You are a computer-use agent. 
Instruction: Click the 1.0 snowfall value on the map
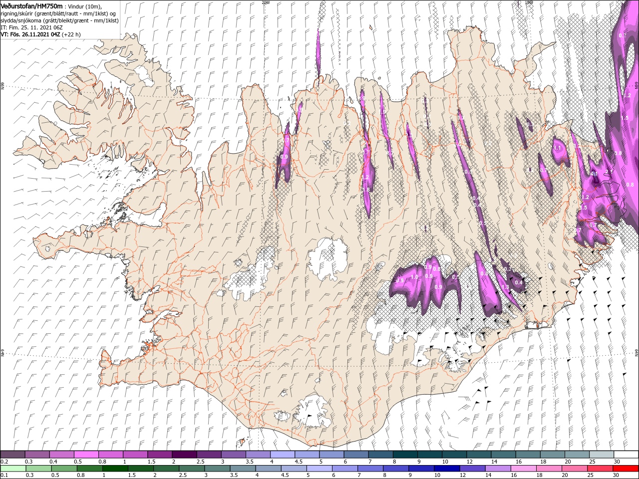pos(414,277)
